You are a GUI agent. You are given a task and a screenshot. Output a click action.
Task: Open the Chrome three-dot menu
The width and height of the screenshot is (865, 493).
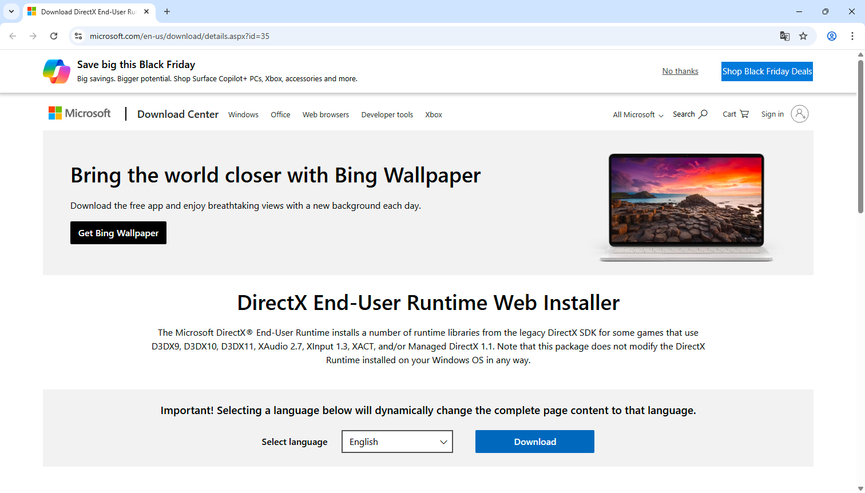[x=852, y=36]
